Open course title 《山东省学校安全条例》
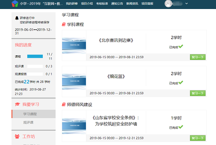Screen dimensions: 216x145 click(116, 121)
